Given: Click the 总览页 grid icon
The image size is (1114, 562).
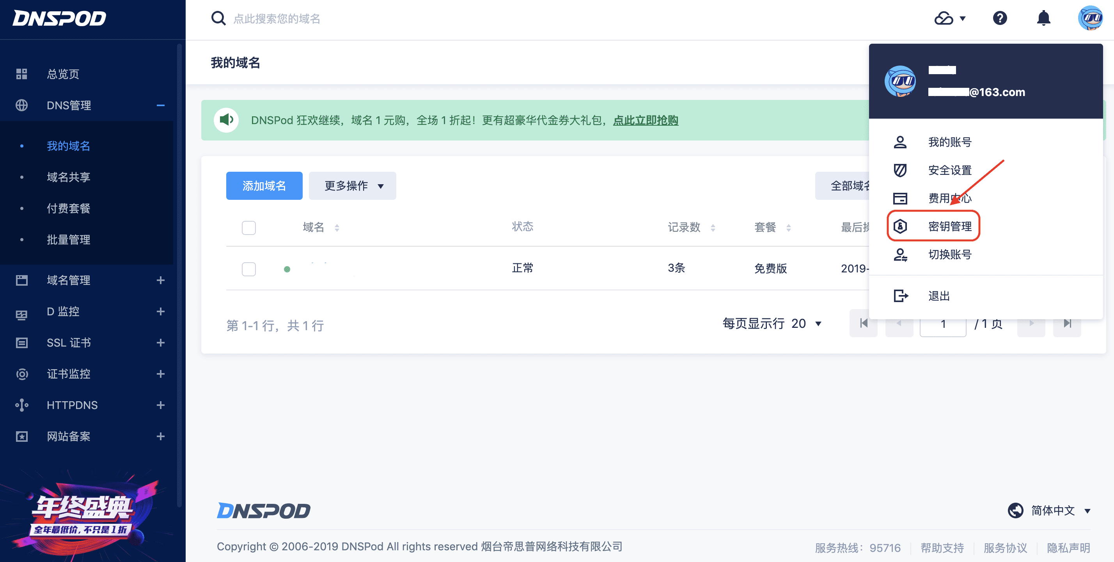Looking at the screenshot, I should 21,74.
